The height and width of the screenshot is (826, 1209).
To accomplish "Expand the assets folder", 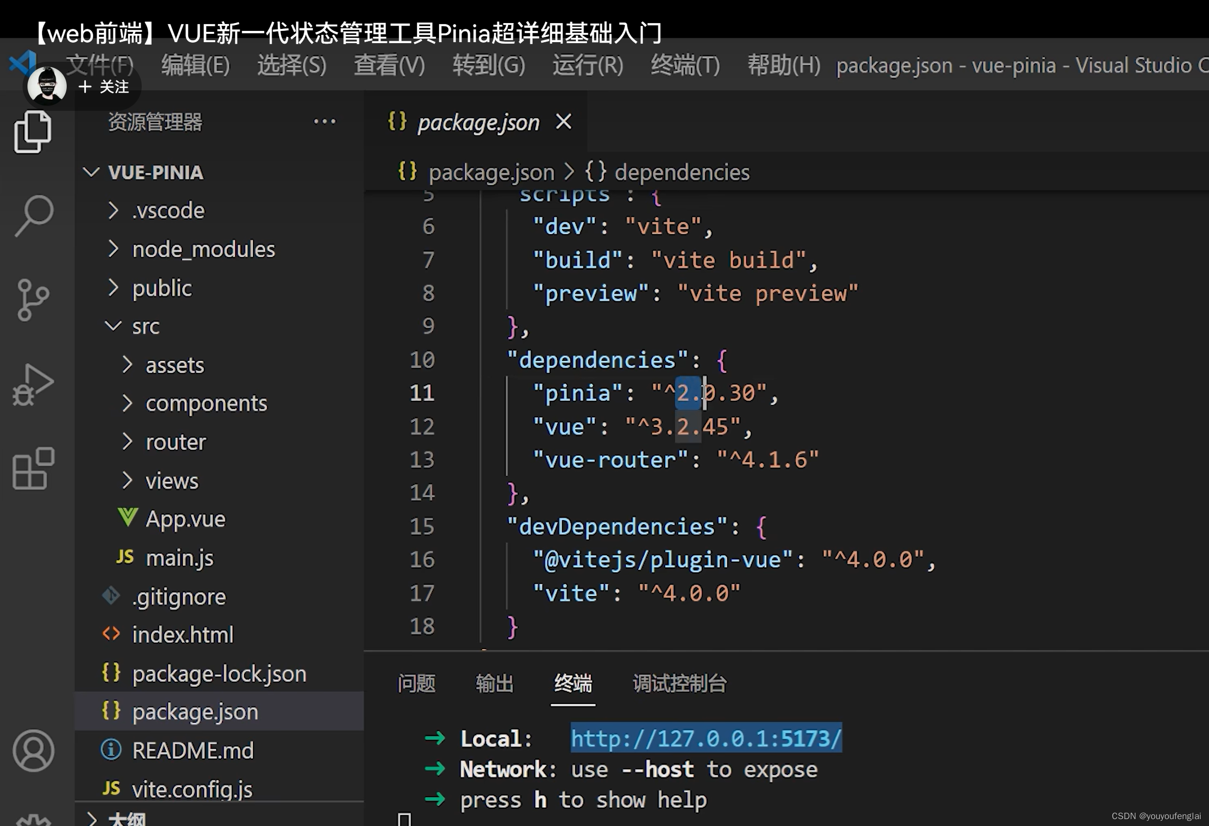I will pyautogui.click(x=219, y=365).
